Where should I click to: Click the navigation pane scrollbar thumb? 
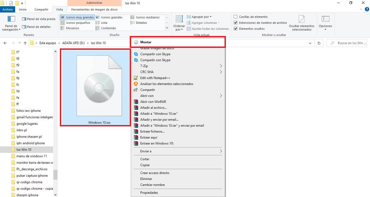pos(55,175)
